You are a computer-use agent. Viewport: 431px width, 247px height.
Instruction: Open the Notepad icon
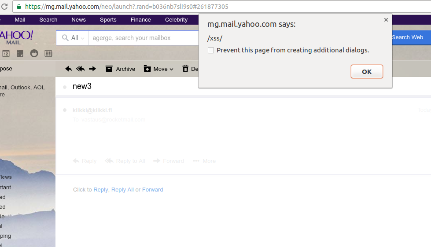click(20, 53)
